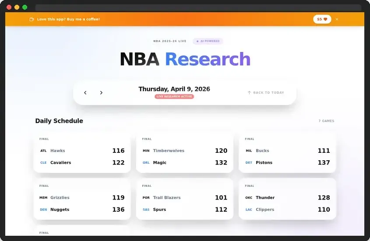The width and height of the screenshot is (370, 241).
Task: Select the Clippers team name
Action: coord(265,210)
